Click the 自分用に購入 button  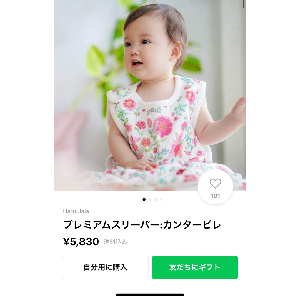[105, 267]
